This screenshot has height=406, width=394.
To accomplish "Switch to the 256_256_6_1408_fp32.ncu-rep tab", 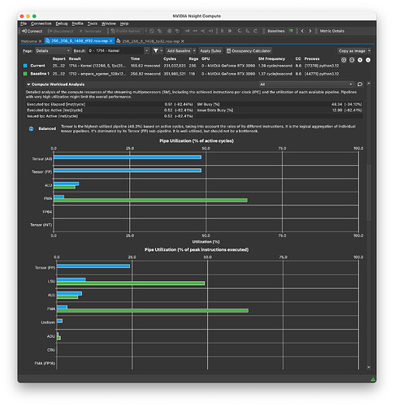I will click(x=151, y=41).
